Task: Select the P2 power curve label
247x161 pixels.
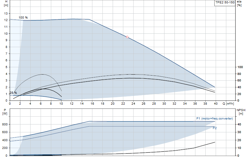Action: pyautogui.click(x=215, y=128)
